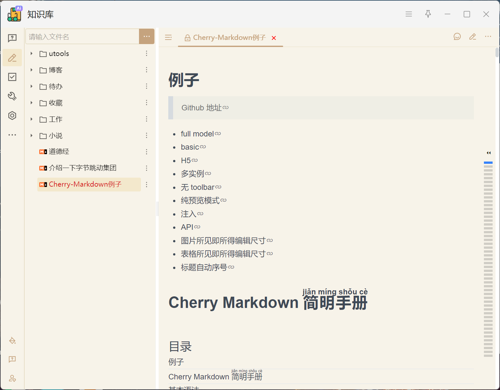Click 例子 entry in the table of contents

click(x=176, y=362)
